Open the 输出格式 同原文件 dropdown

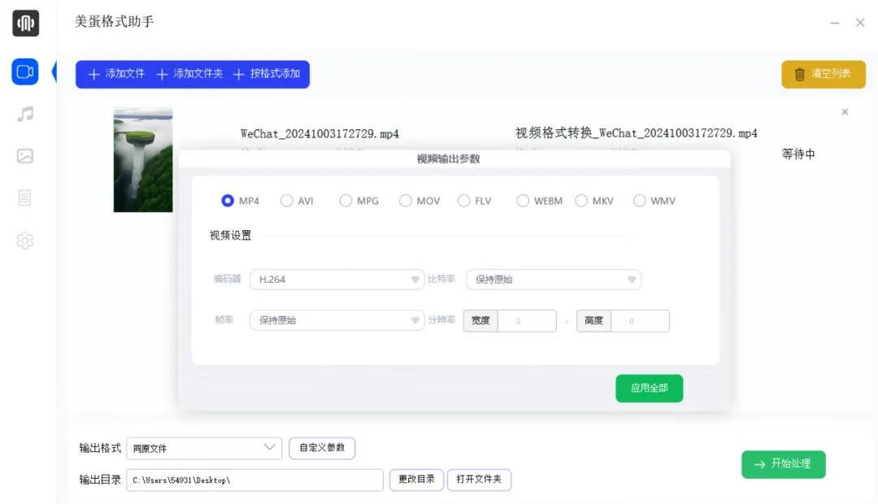[x=203, y=448]
